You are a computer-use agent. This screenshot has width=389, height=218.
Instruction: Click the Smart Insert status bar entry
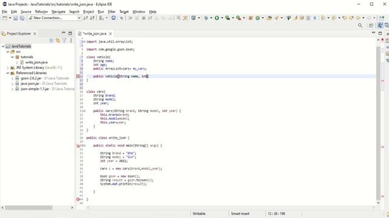coord(240,214)
